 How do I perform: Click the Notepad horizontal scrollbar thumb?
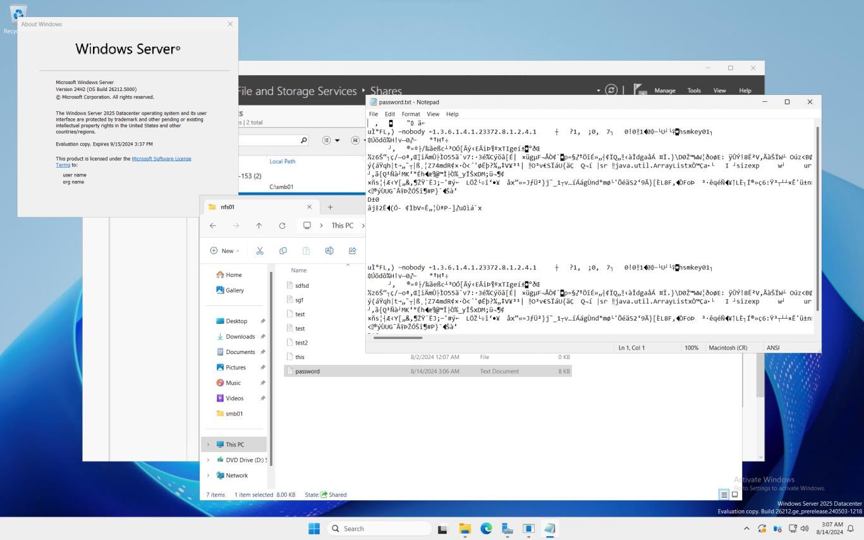click(x=398, y=338)
